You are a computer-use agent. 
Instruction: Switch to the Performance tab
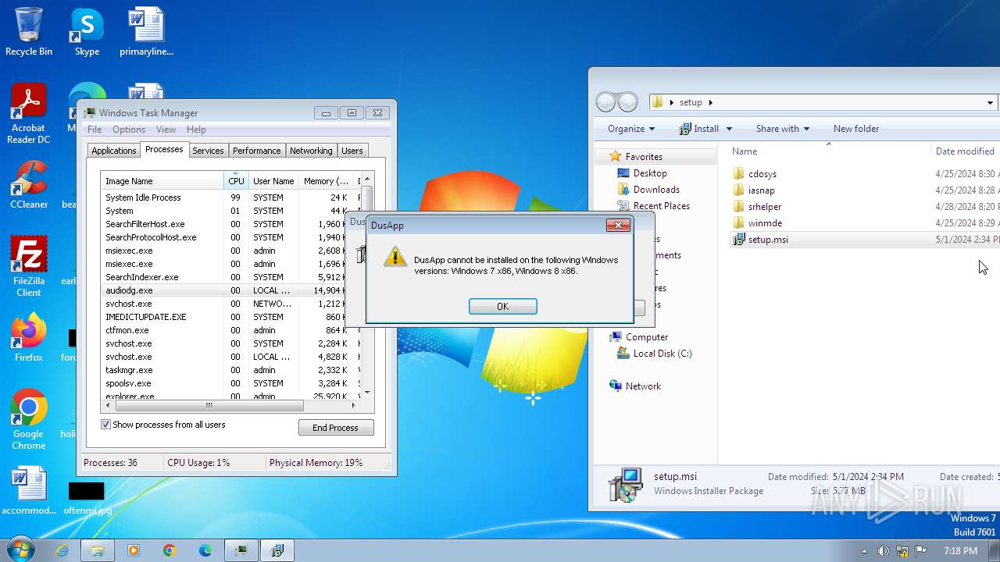[x=256, y=151]
